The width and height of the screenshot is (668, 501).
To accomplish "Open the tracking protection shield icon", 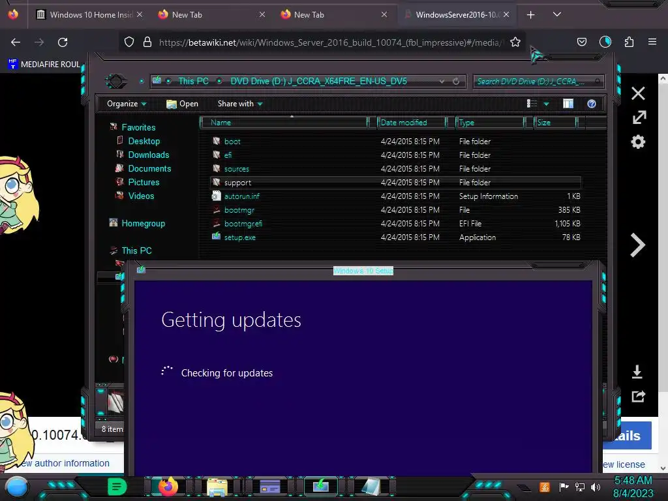I will tap(129, 42).
